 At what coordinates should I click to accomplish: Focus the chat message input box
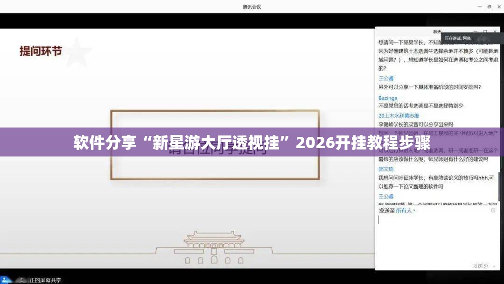click(x=437, y=238)
